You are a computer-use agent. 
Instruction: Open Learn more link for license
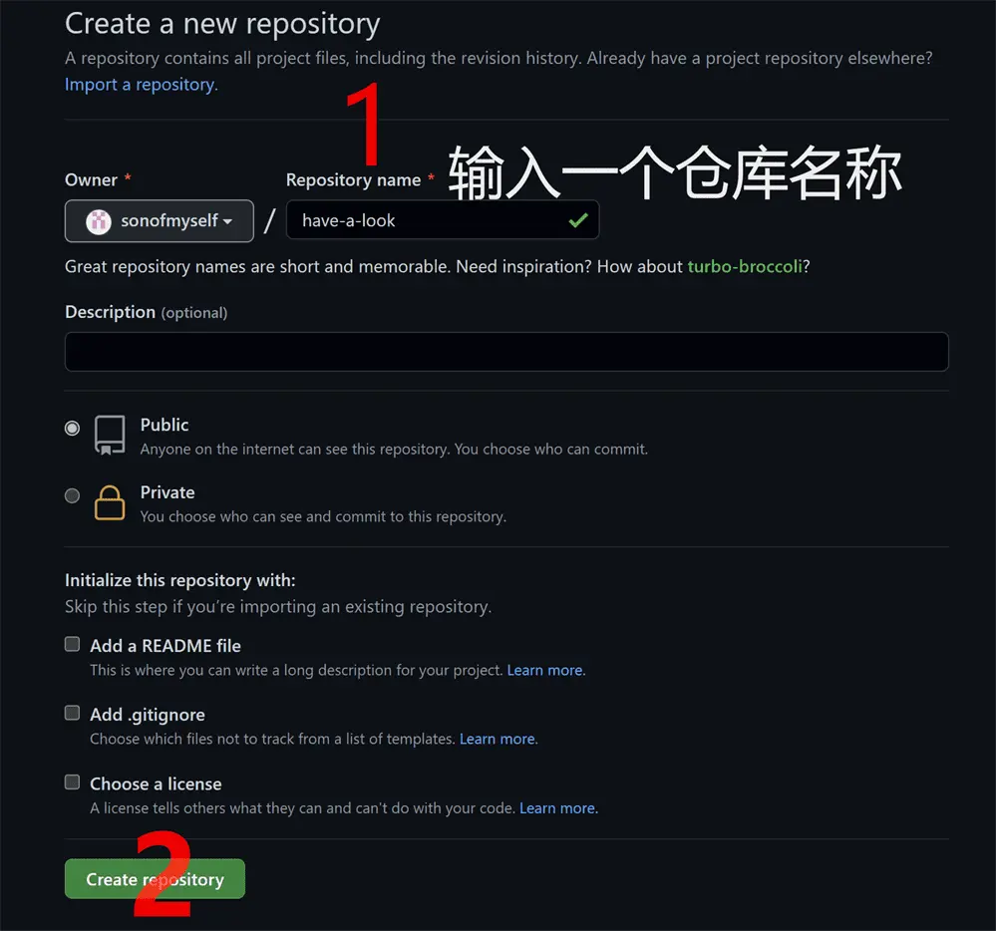pyautogui.click(x=558, y=807)
